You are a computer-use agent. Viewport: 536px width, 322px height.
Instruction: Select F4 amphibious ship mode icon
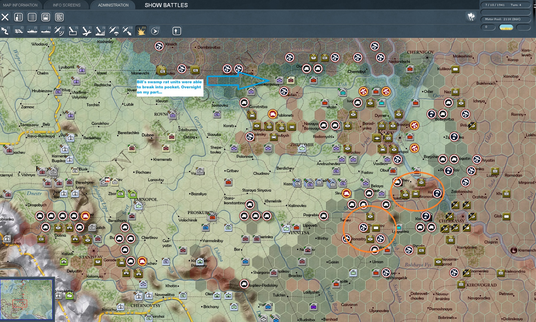[x=46, y=31]
